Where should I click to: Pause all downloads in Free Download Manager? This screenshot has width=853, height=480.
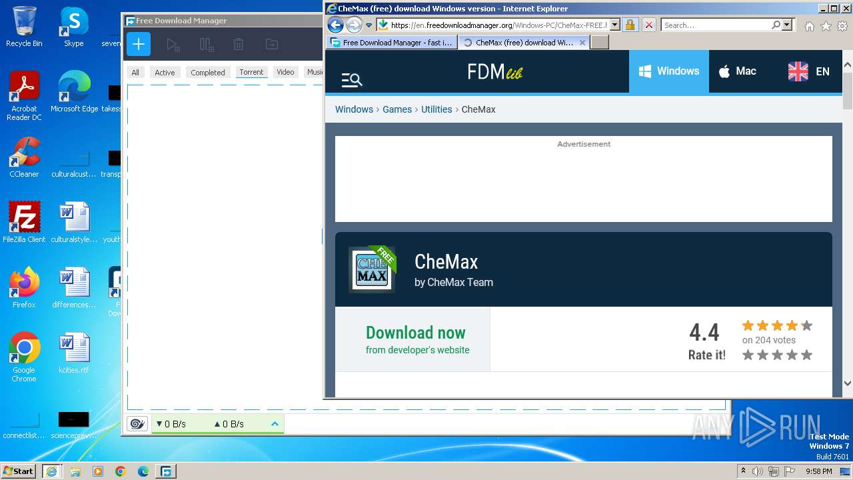tap(207, 45)
